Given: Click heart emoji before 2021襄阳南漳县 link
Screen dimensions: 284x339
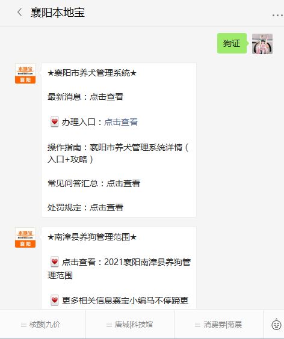Looking at the screenshot, I should click(54, 262).
